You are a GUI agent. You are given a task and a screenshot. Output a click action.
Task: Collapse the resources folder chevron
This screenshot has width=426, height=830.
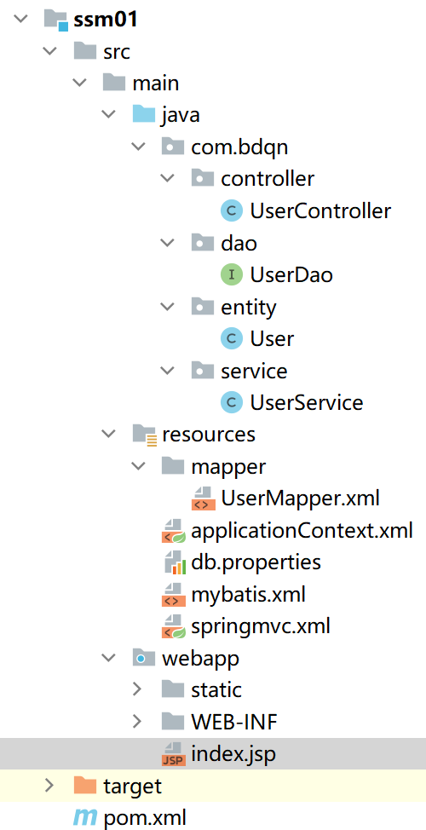[110, 434]
